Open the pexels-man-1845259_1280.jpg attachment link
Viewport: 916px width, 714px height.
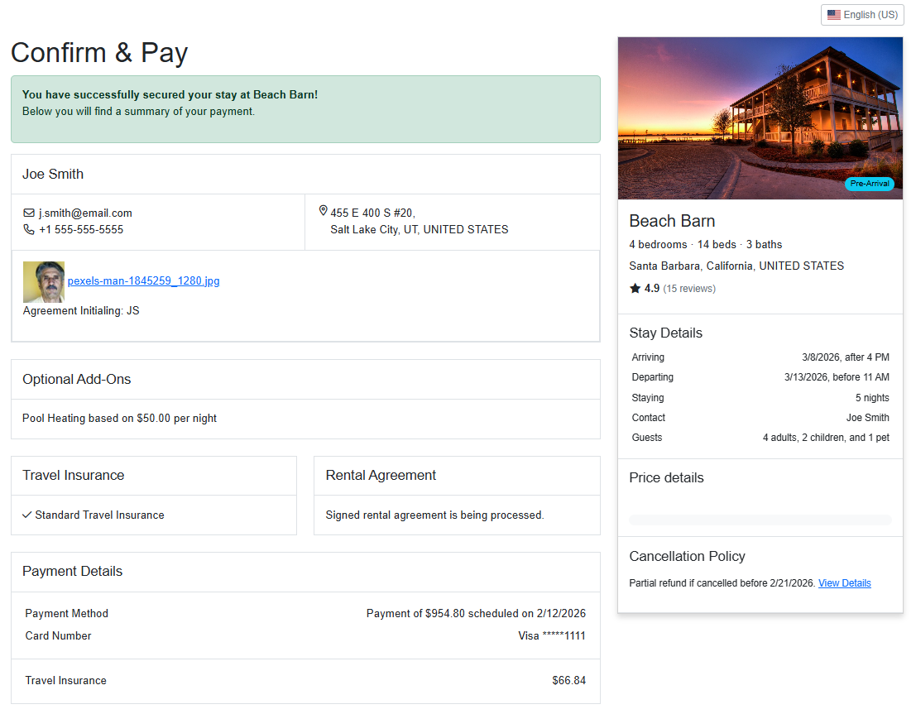[143, 280]
